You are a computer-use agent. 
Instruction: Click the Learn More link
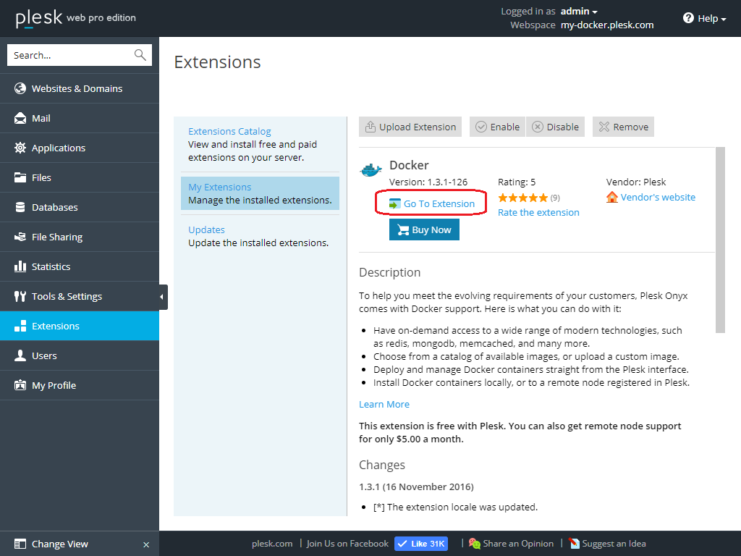[x=384, y=404]
